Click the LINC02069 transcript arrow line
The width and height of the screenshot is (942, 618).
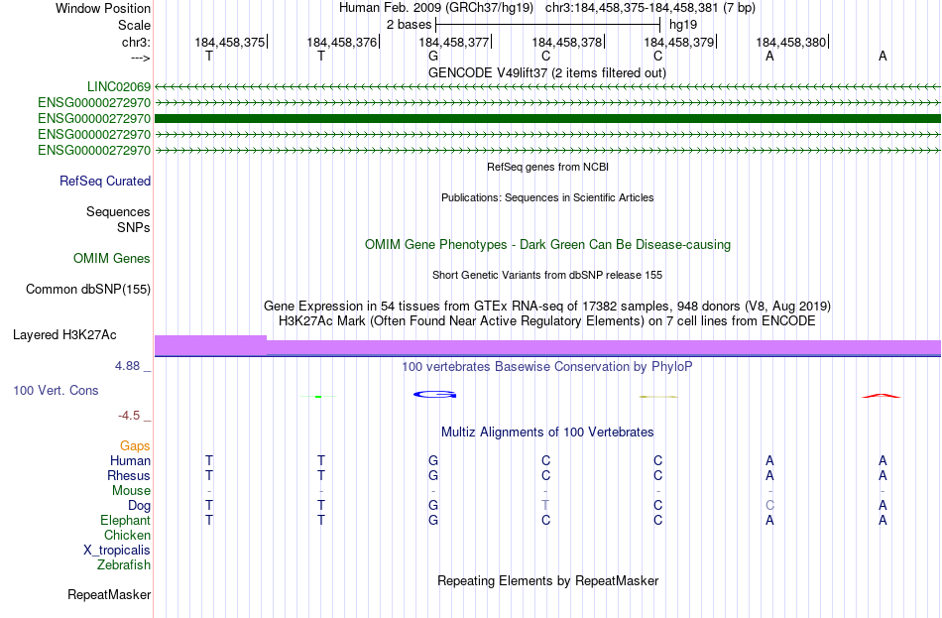(547, 87)
